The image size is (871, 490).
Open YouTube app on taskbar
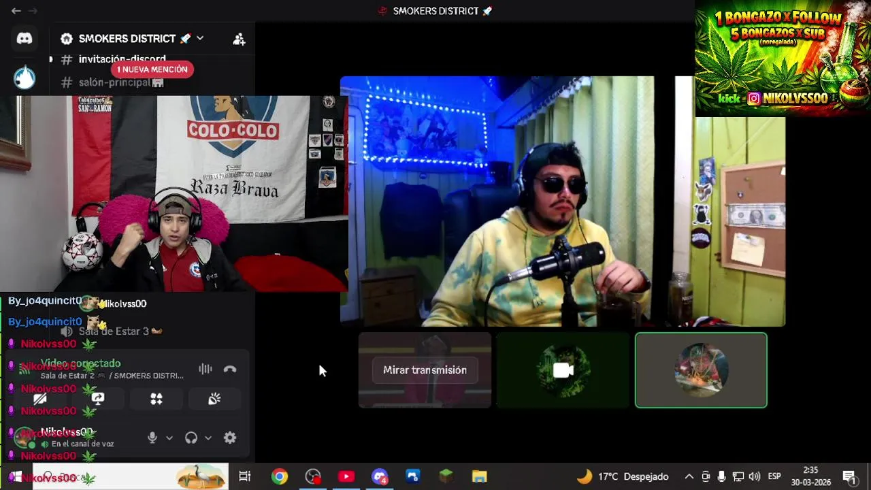coord(346,476)
